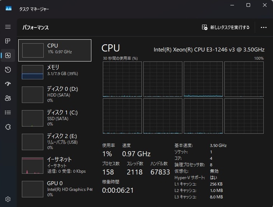
Task: Open Task Manager settings gear
Action: click(8, 199)
